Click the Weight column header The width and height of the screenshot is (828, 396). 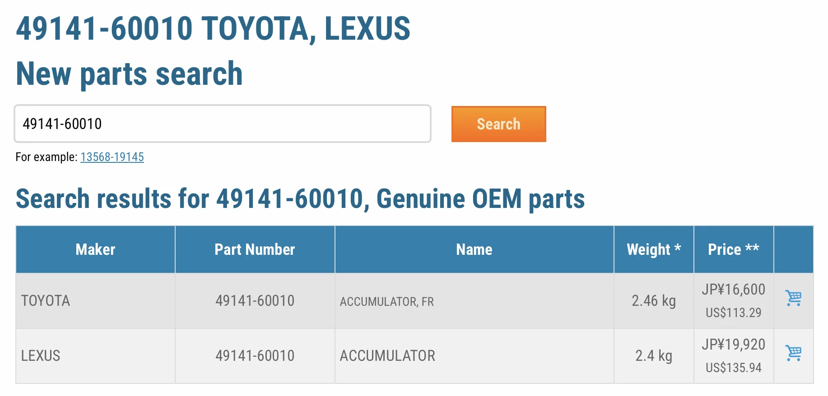point(653,249)
